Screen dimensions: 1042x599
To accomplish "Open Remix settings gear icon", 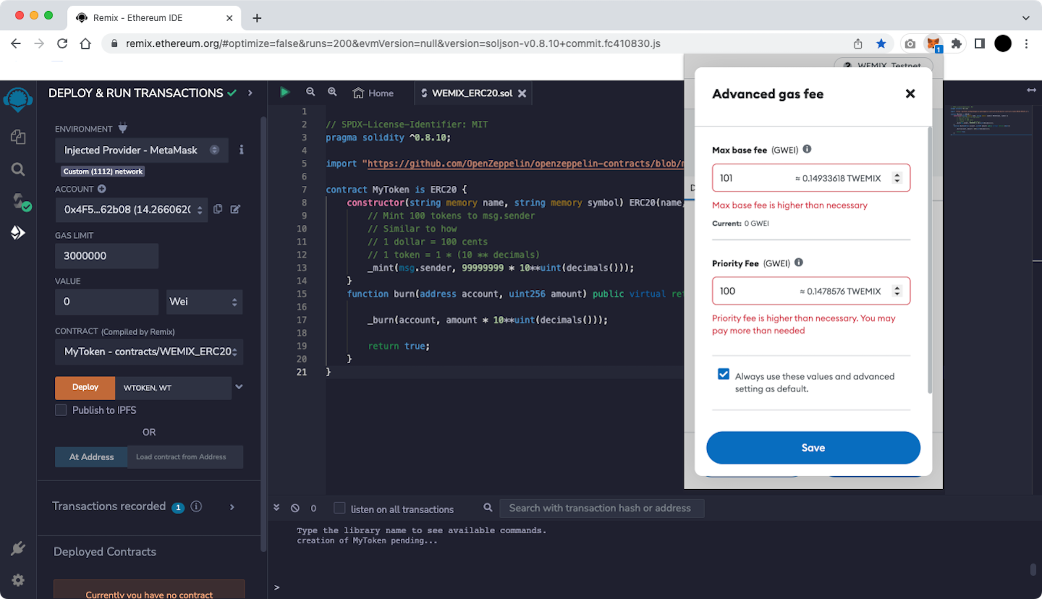I will 18,580.
